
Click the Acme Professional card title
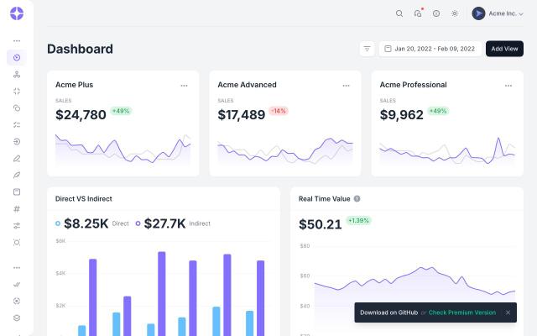point(413,85)
